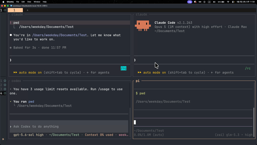Click the sunglasses menu bar icon
Viewport: 257px width, 145px height.
click(x=200, y=2)
